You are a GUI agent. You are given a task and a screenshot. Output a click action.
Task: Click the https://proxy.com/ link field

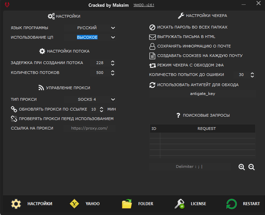click(89, 128)
